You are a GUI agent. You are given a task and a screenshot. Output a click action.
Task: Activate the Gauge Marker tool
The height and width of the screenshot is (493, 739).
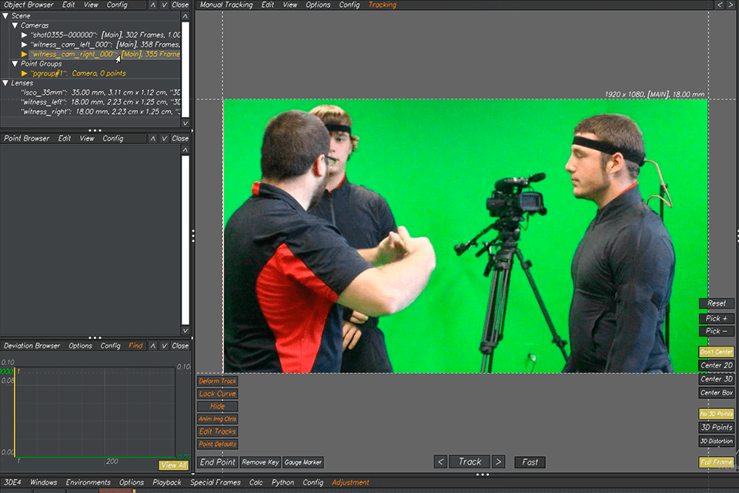302,462
